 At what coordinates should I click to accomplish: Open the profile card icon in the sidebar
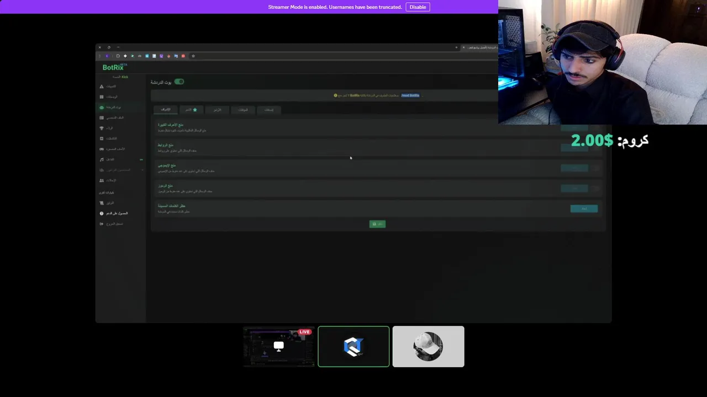(x=102, y=118)
